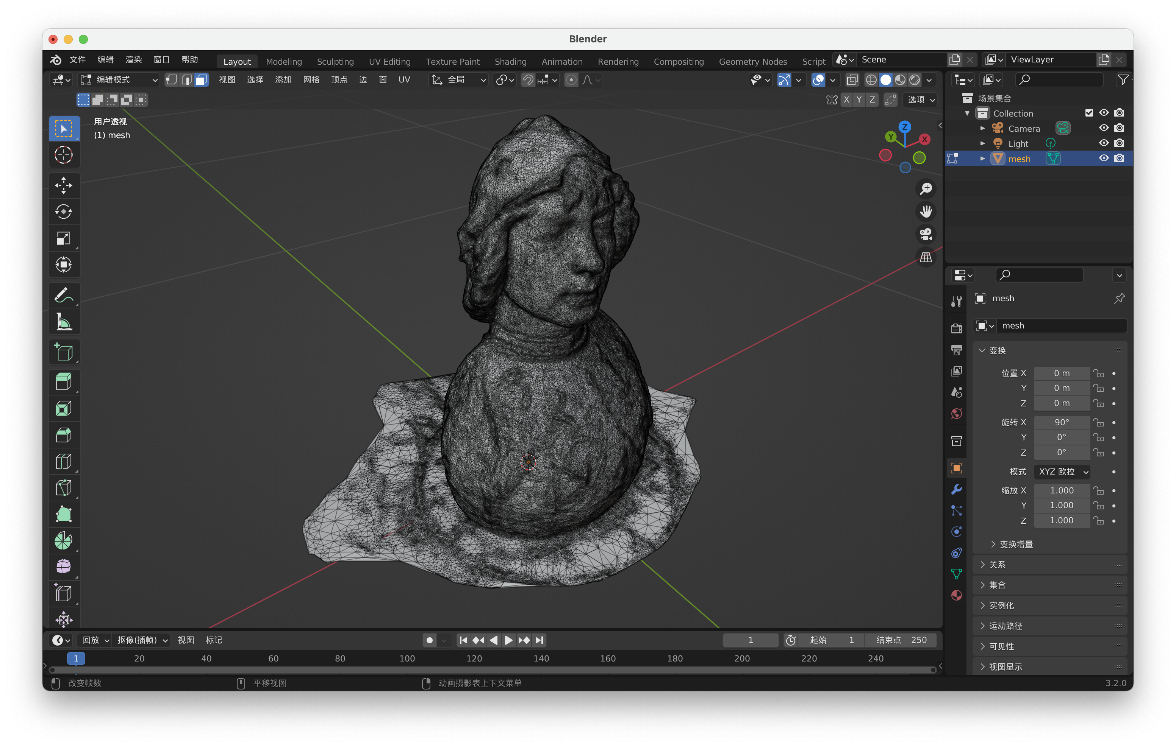Click the 3D Cursor tool
The height and width of the screenshot is (747, 1176).
pyautogui.click(x=64, y=155)
